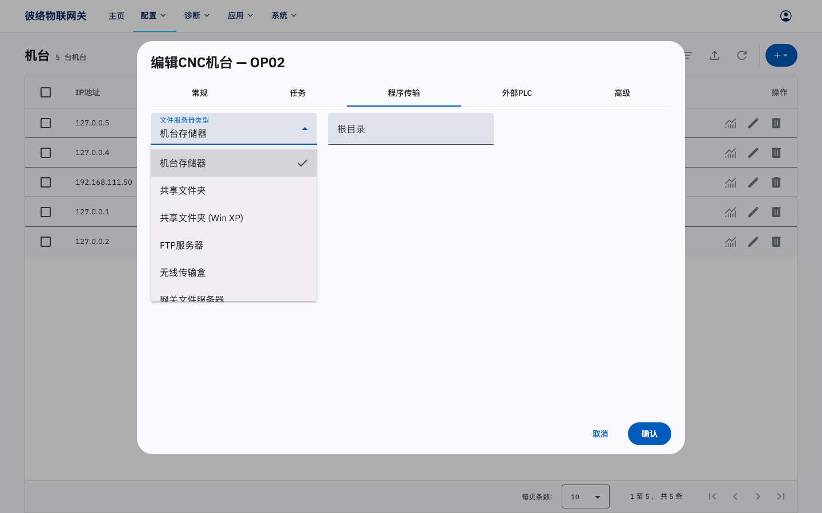Select 无线传输盒 option
The height and width of the screenshot is (513, 822).
click(233, 272)
